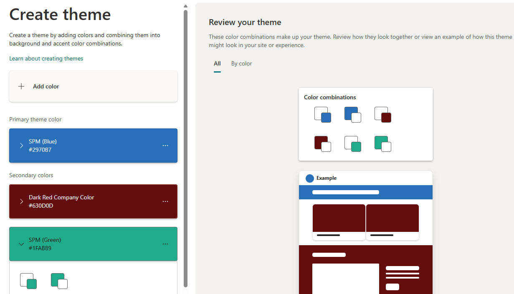Pick white-on-green combination under SPM (Green) card
Screen dimensions: 514x294
(x=59, y=281)
